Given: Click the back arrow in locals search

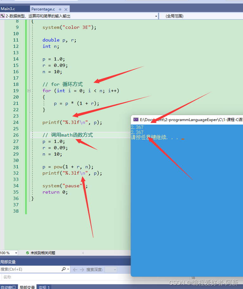Looking at the screenshot, I should (75, 270).
